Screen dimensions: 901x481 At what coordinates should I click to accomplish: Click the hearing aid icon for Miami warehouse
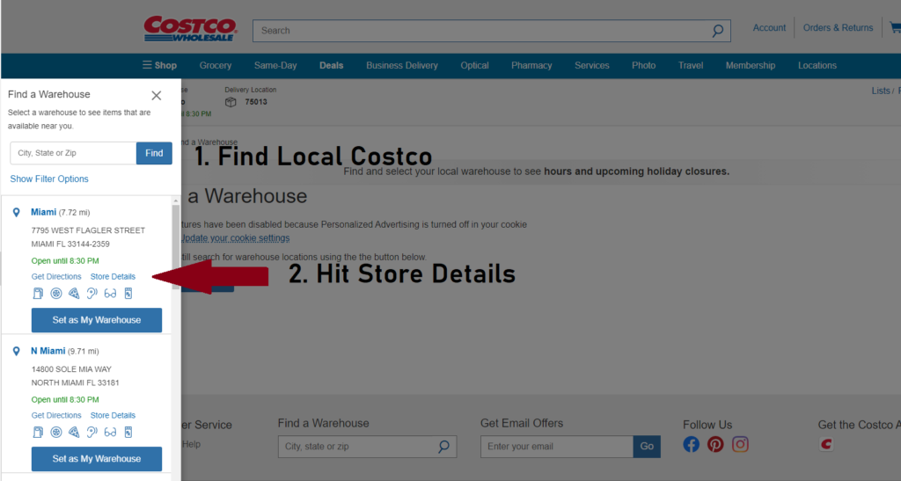tap(92, 294)
